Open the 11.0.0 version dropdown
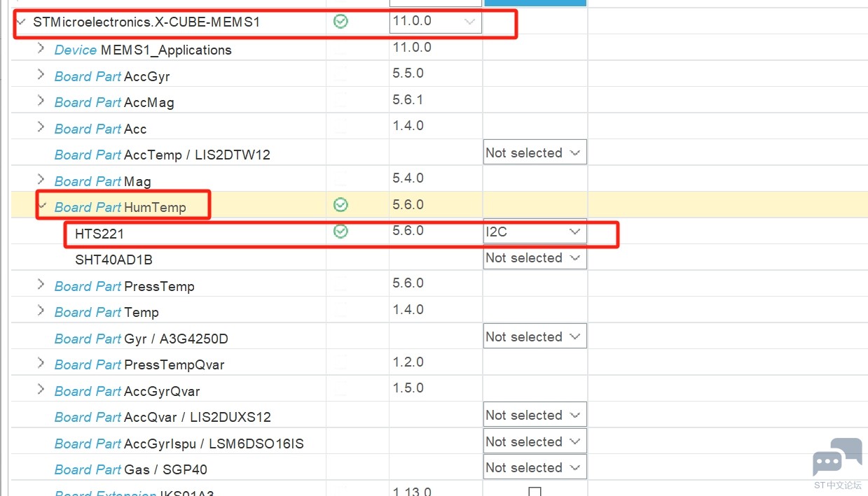868x496 pixels. (x=435, y=22)
